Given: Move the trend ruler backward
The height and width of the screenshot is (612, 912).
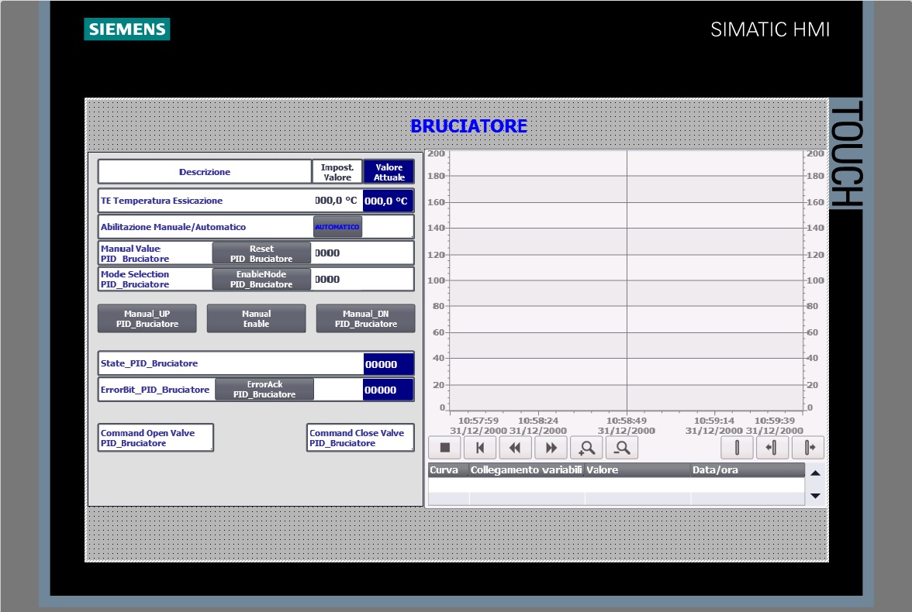Looking at the screenshot, I should click(x=772, y=448).
